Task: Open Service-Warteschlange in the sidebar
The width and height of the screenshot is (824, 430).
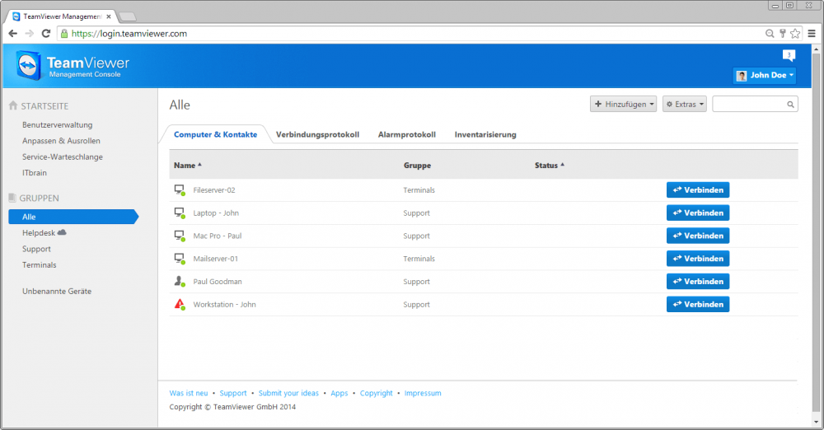Action: click(63, 157)
